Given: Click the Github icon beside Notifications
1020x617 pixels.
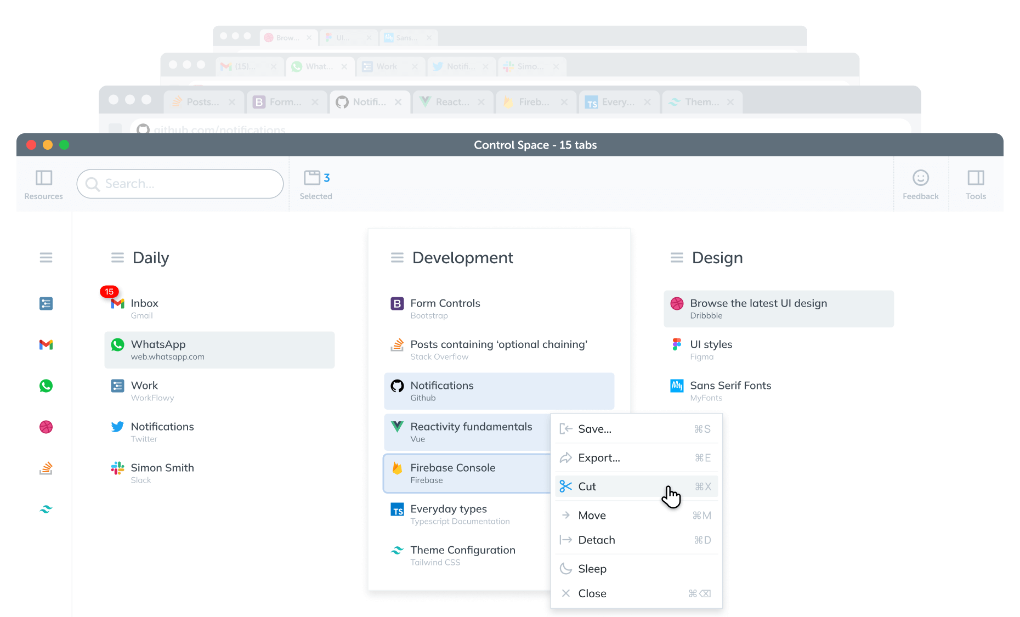Looking at the screenshot, I should 397,386.
